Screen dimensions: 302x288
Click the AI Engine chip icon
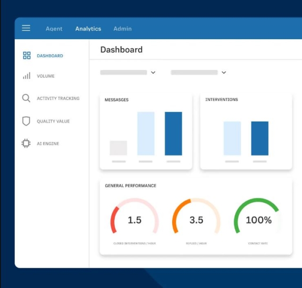(26, 144)
